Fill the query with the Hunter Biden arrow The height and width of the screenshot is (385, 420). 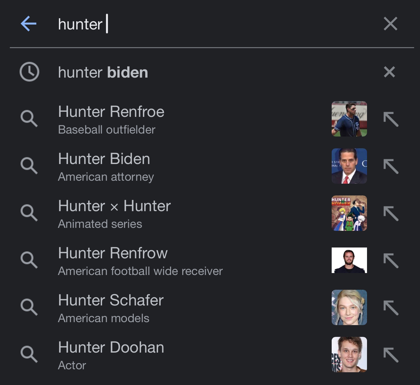coord(391,166)
